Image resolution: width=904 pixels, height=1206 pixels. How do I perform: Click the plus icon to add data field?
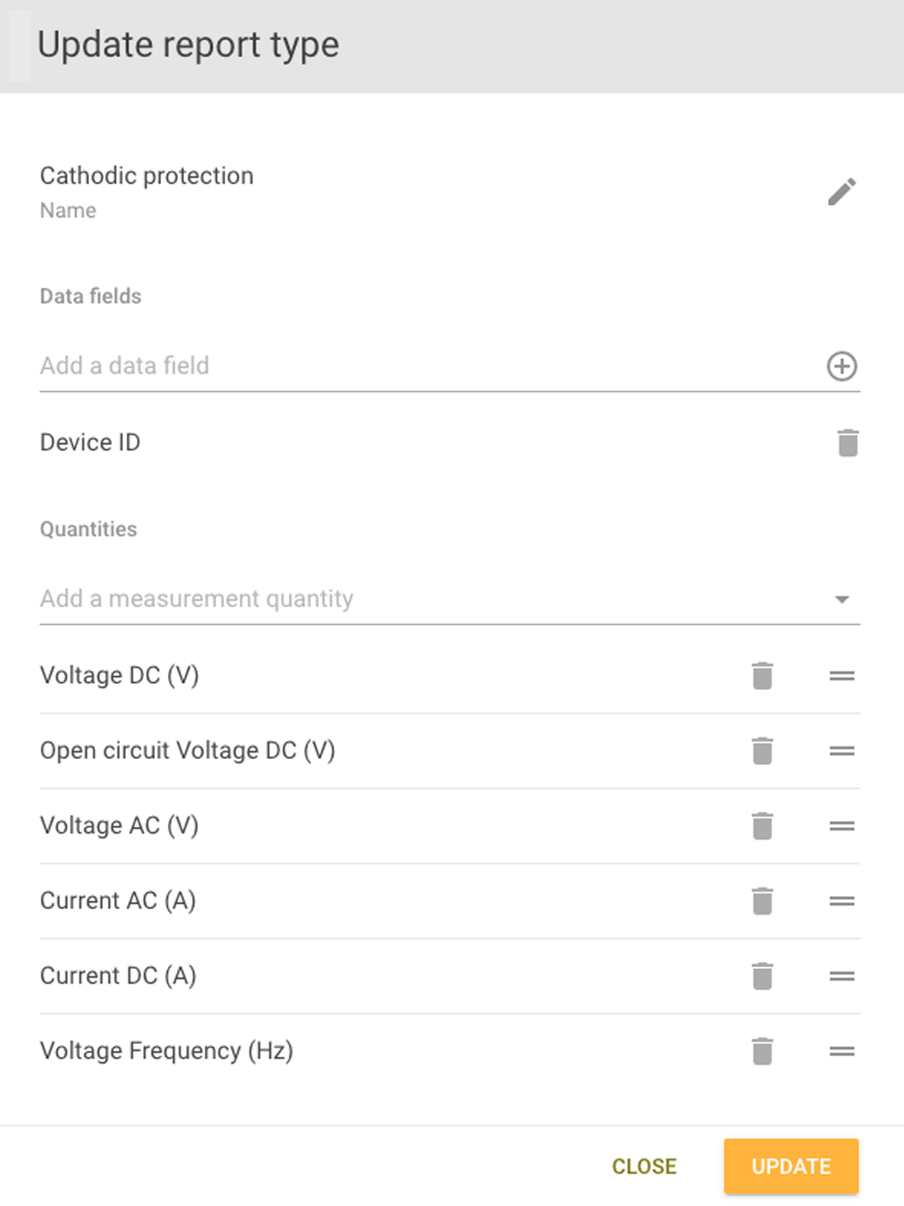coord(841,366)
